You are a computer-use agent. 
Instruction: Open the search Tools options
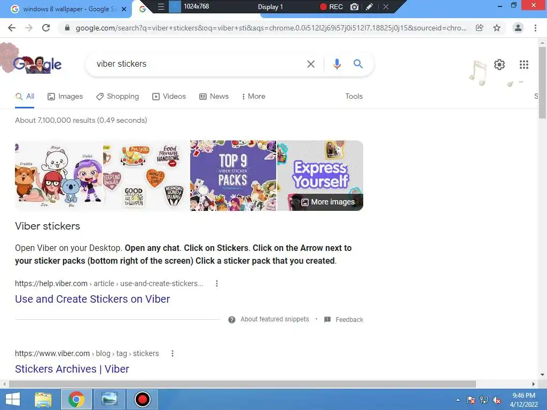point(354,97)
